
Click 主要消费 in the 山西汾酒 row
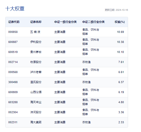click(x=60, y=92)
